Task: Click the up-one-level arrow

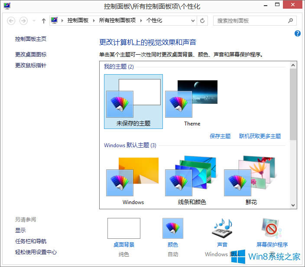Action: [44, 21]
